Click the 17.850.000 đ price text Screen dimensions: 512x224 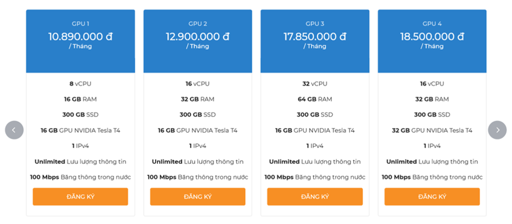coord(315,37)
